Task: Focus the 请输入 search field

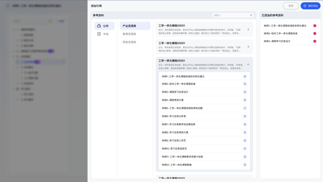Action: click(x=230, y=15)
